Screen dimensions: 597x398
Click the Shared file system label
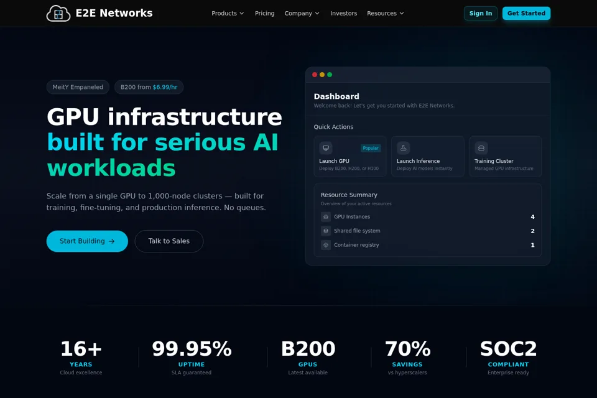coord(357,231)
